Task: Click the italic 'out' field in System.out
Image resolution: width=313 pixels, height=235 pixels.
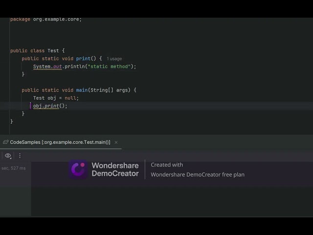Action: coord(58,67)
